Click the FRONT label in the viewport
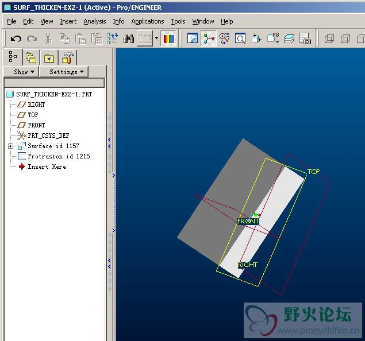 248,221
